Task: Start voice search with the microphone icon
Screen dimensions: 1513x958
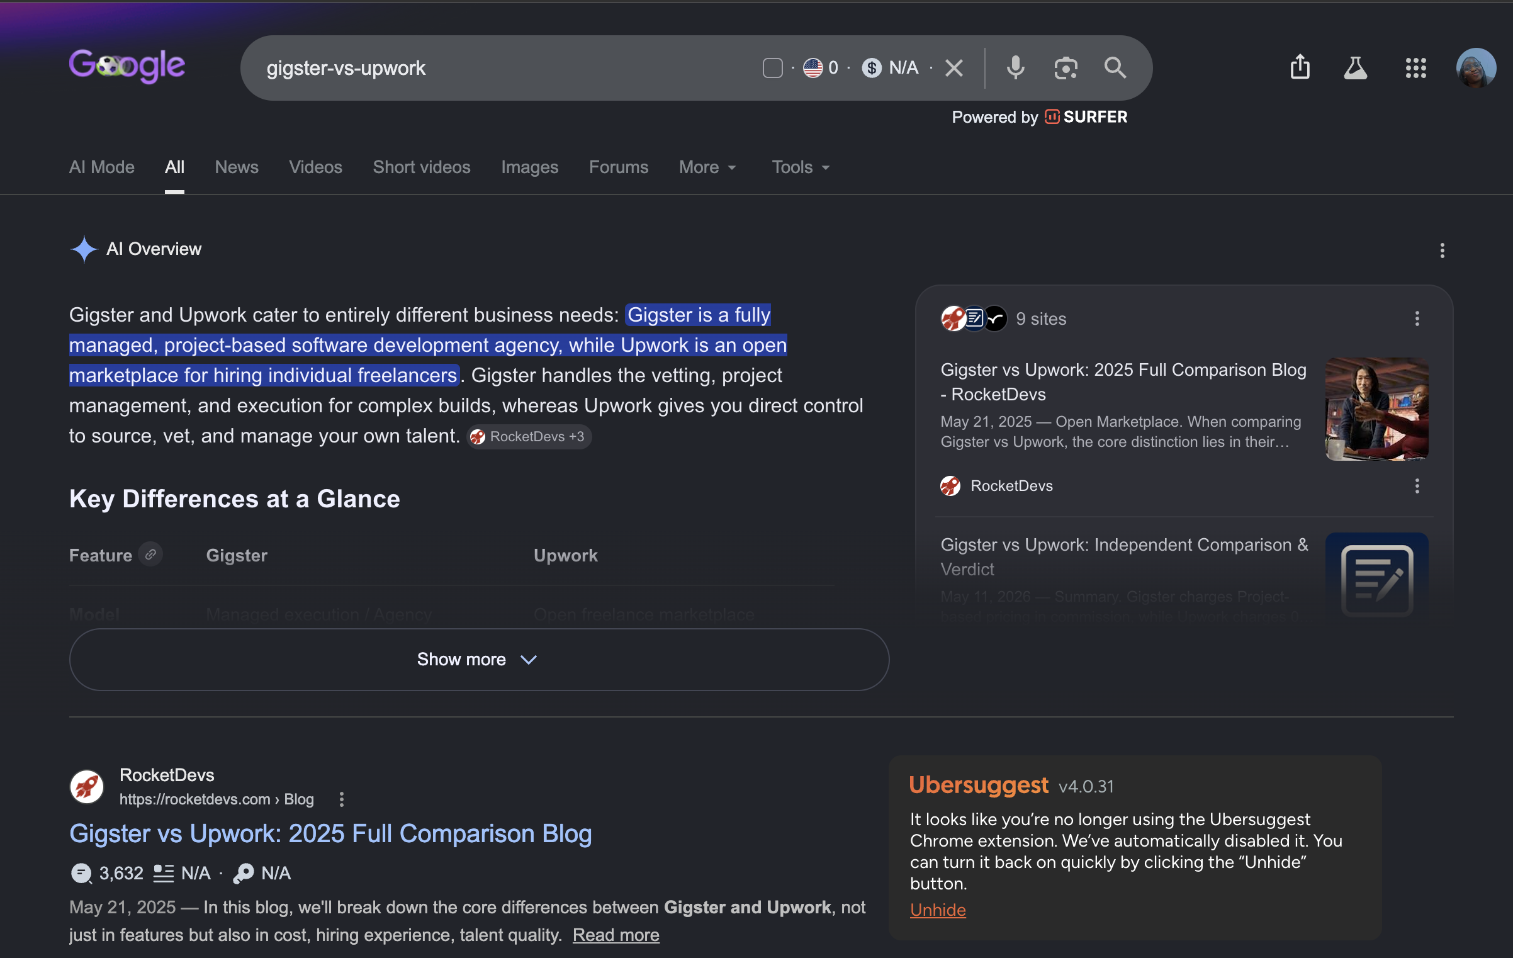Action: (x=1015, y=68)
